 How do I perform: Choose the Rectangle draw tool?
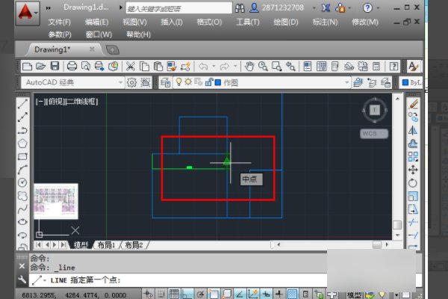point(22,156)
